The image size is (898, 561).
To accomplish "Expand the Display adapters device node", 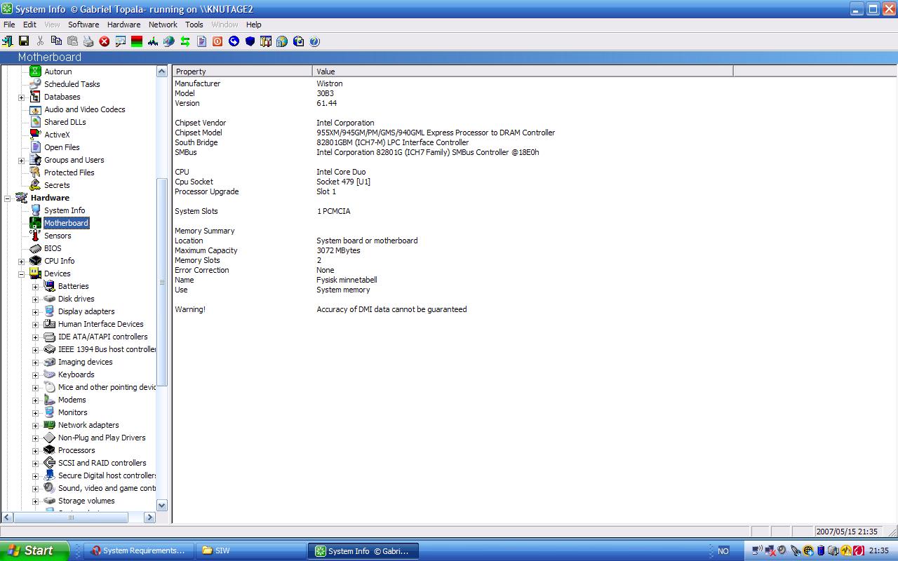I will tap(35, 312).
